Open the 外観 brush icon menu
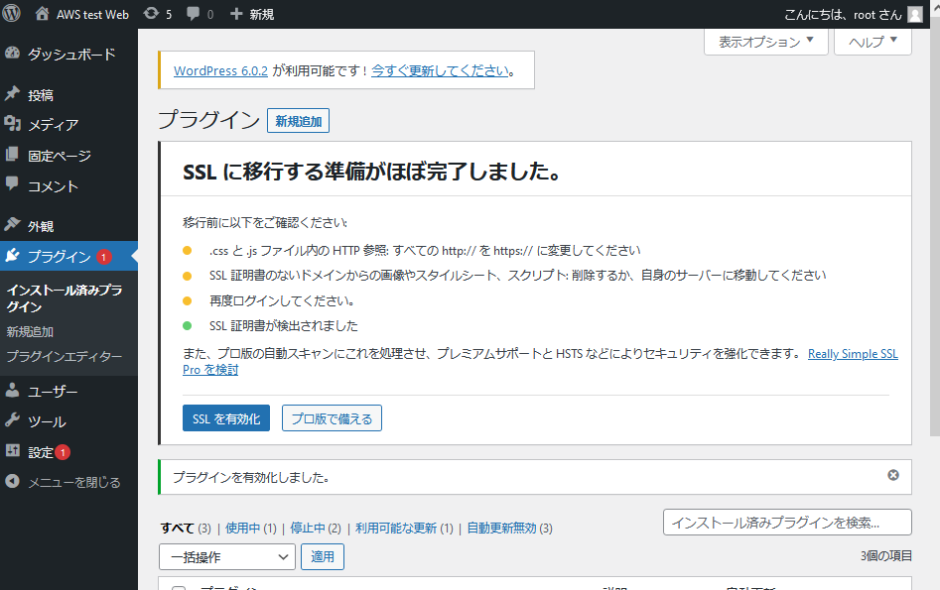Viewport: 940px width, 590px height. [x=12, y=225]
